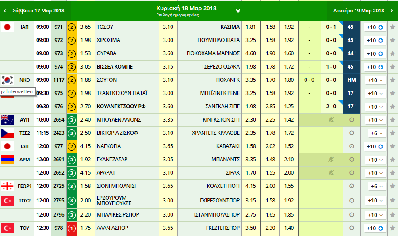Add Αλάνιασπορ match to favorites with star

pos(392,228)
